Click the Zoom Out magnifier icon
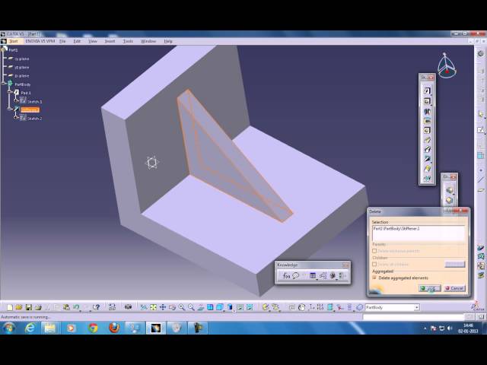The image size is (487, 365). pos(191,307)
